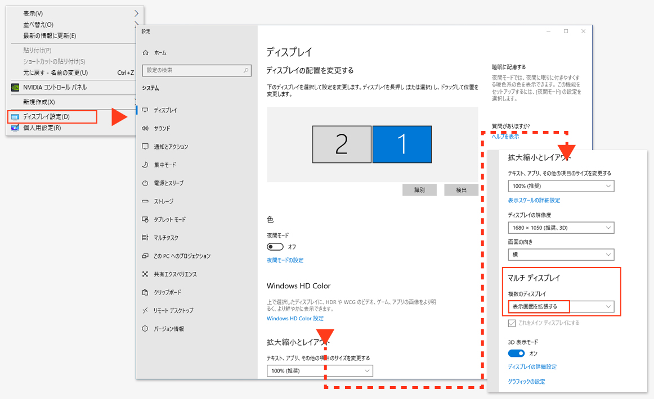This screenshot has height=399, width=654.
Task: Open the 表示画面を拡張する multi-display dropdown
Action: point(561,306)
